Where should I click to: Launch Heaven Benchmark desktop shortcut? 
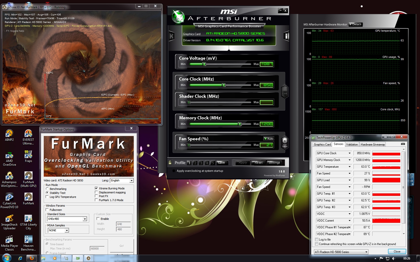pyautogui.click(x=28, y=243)
